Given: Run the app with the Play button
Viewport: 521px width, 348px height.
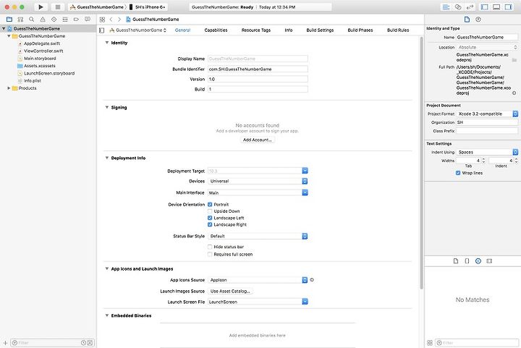Looking at the screenshot, I should (x=41, y=7).
